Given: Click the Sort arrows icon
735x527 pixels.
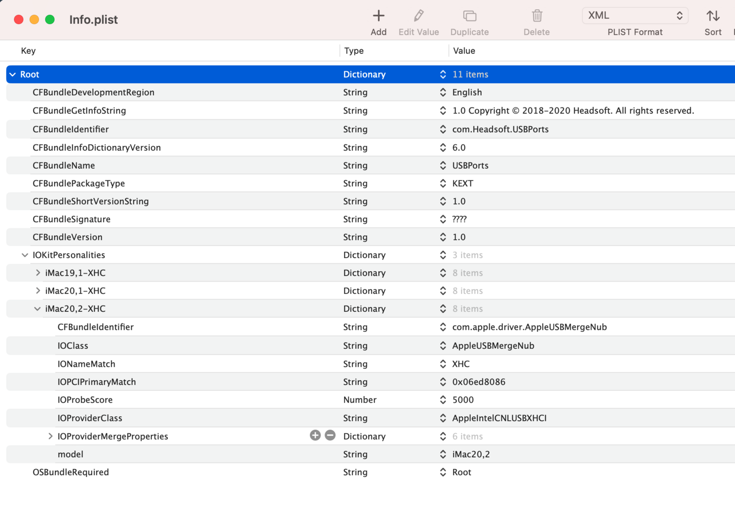Looking at the screenshot, I should [713, 16].
